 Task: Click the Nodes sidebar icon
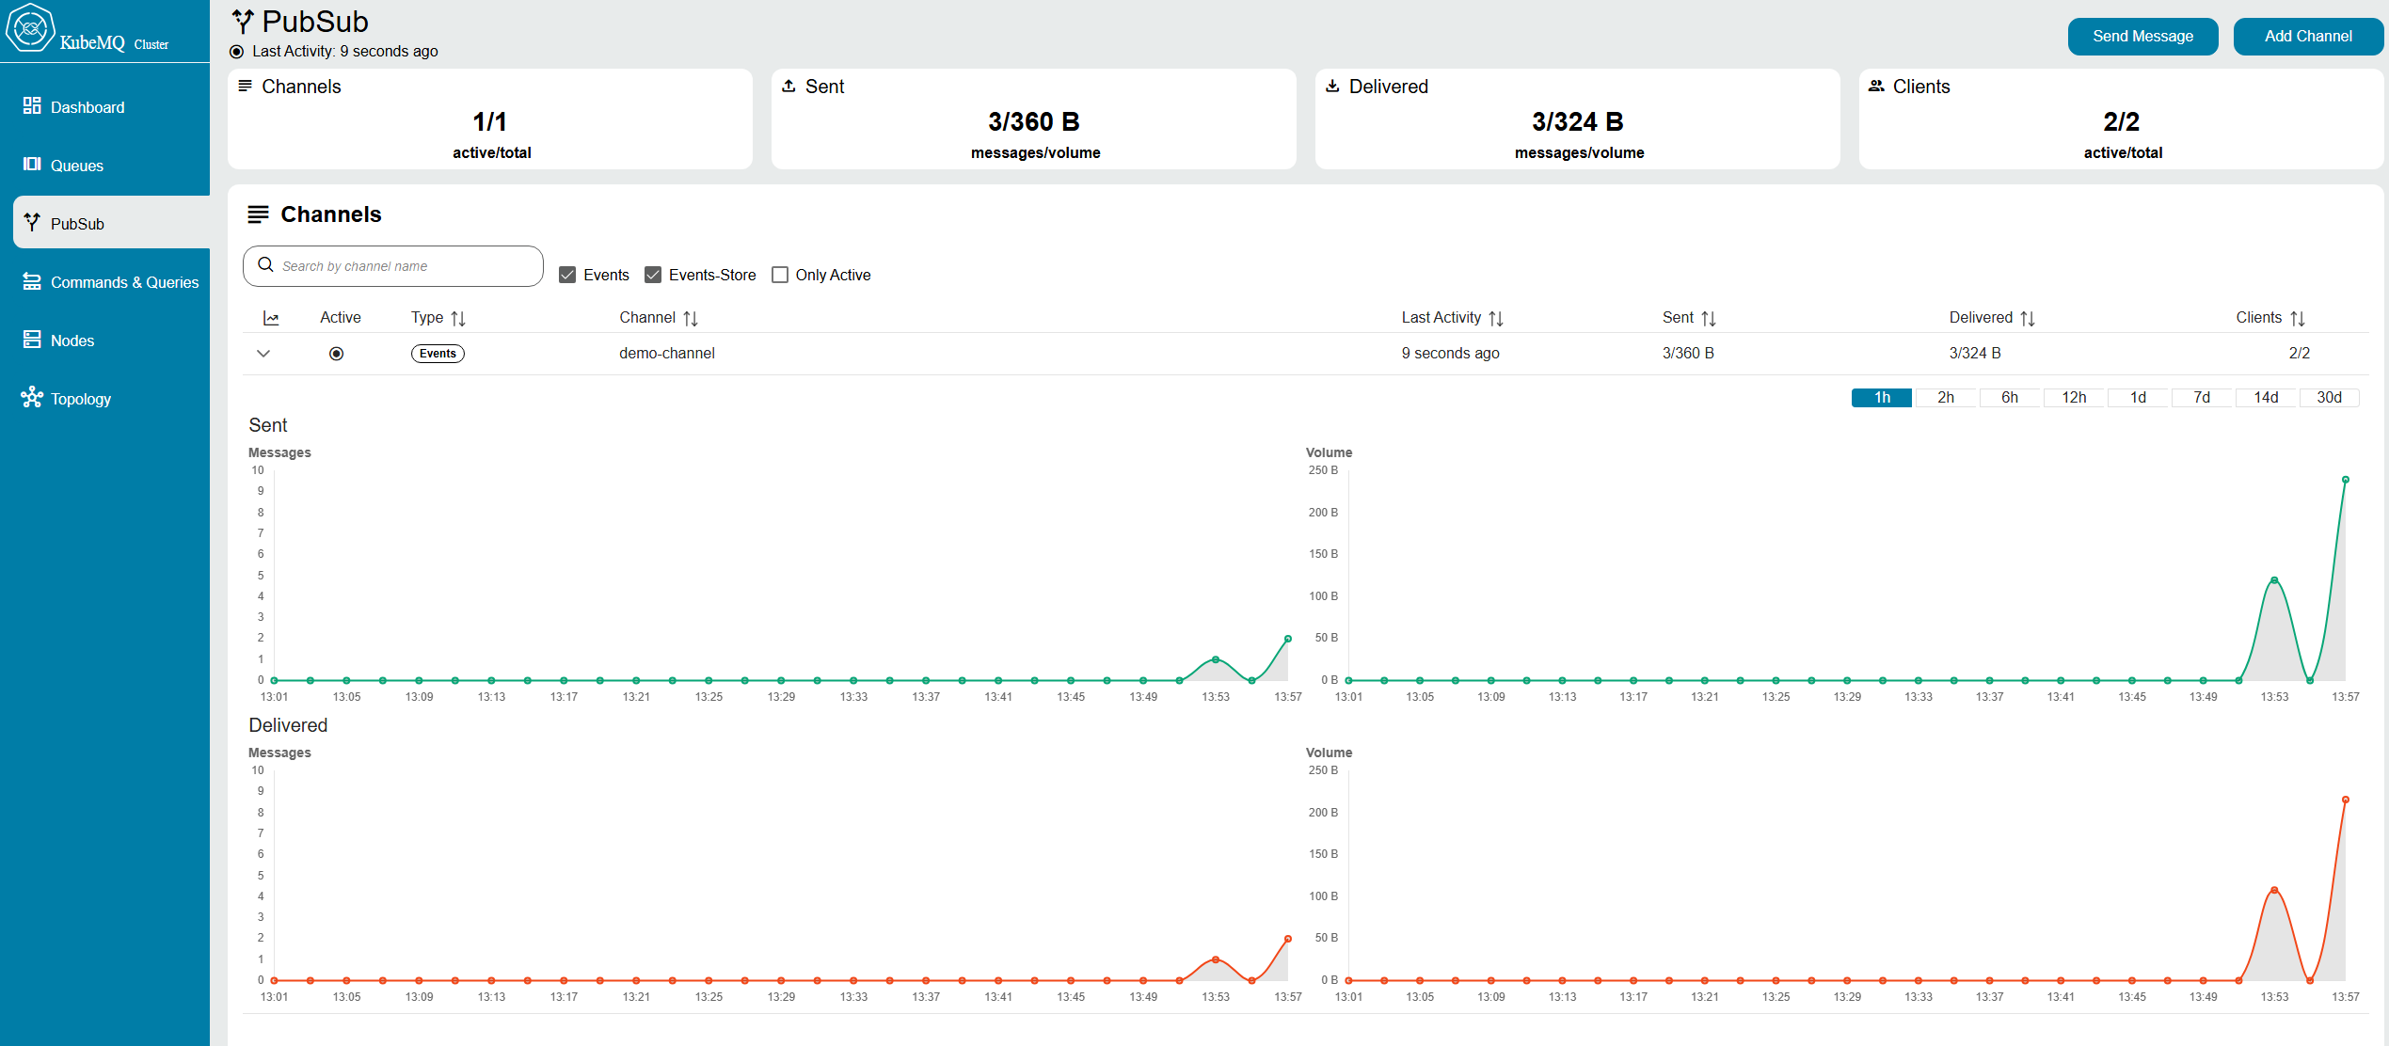coord(32,340)
